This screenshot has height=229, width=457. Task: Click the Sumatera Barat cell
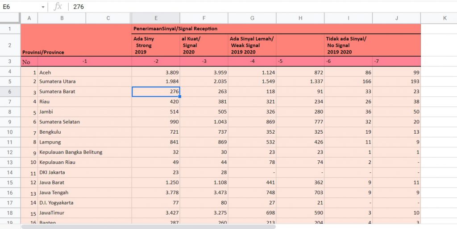(84, 91)
